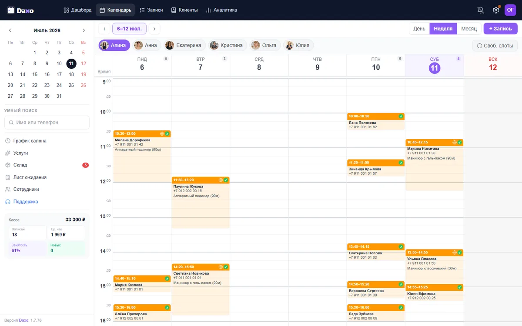522x326 pixels.
Task: Click confirmed checkmark on Лана Полякова's appointment
Action: pyautogui.click(x=401, y=116)
